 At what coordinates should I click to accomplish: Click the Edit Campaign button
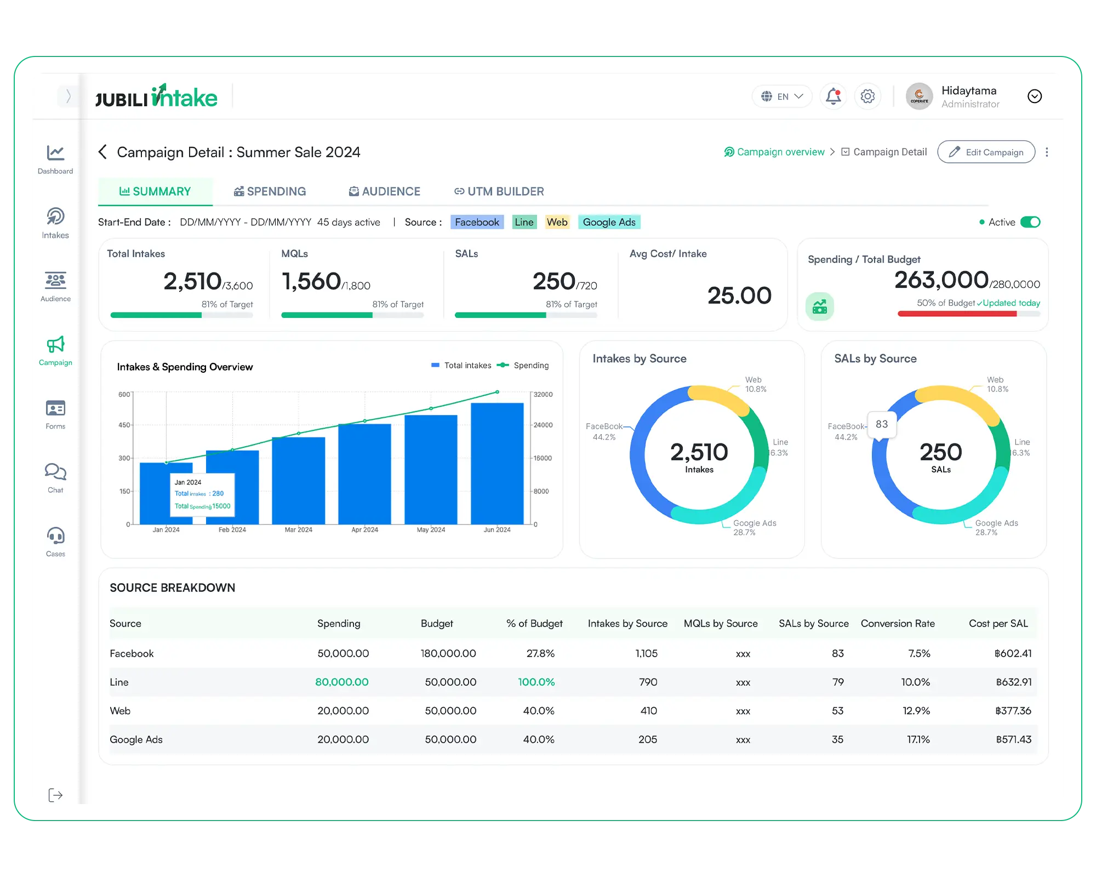[x=986, y=152]
